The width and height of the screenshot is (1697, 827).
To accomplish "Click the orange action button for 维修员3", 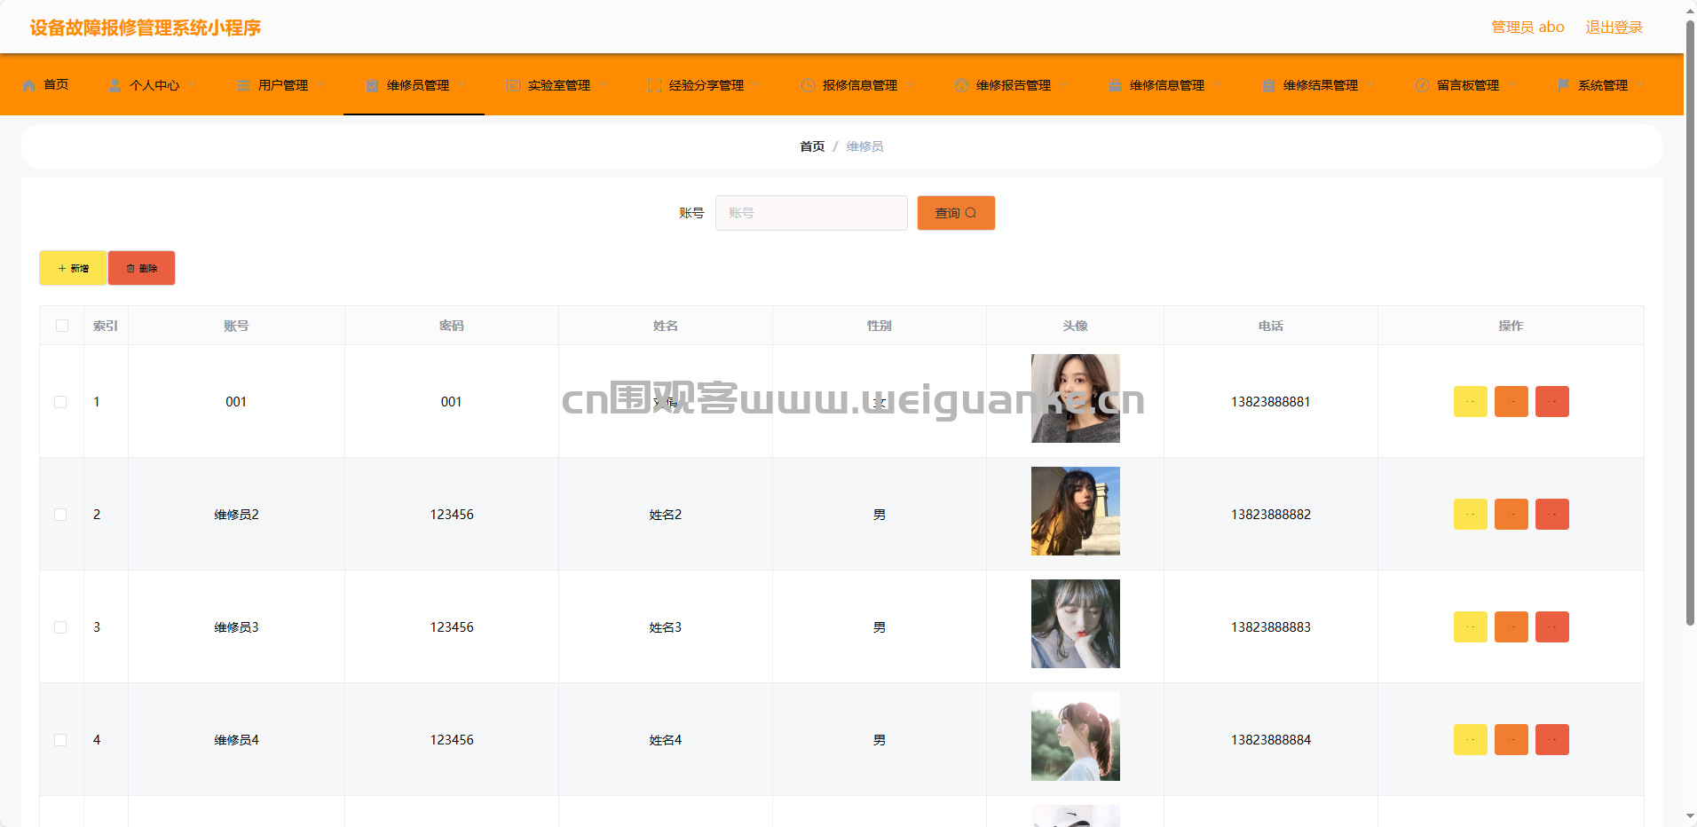I will (1512, 627).
